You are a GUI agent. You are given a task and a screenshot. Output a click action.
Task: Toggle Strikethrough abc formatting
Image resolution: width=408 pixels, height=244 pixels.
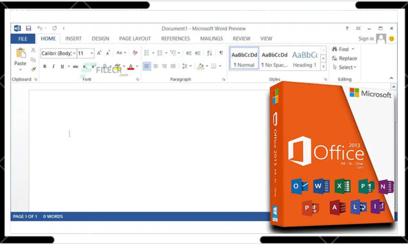tap(75, 66)
